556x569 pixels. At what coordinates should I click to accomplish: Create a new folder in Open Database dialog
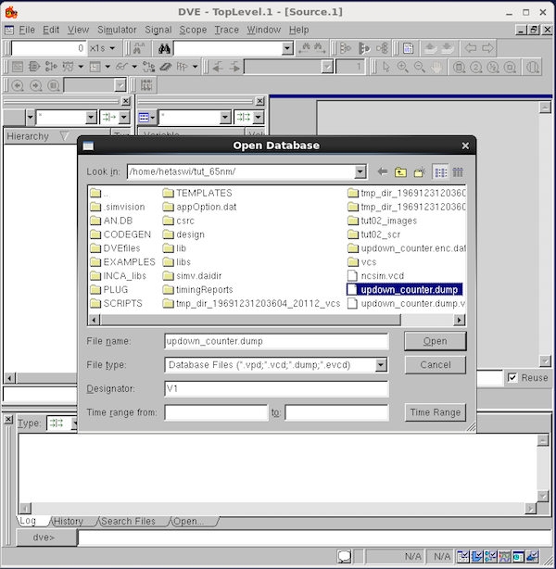(420, 172)
